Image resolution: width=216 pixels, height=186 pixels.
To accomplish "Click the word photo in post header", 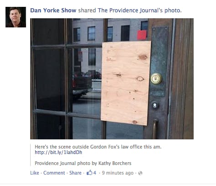I will [173, 11].
